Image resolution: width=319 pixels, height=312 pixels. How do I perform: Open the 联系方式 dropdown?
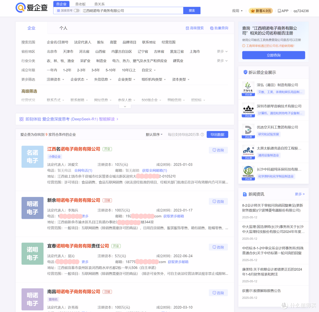coord(55,100)
